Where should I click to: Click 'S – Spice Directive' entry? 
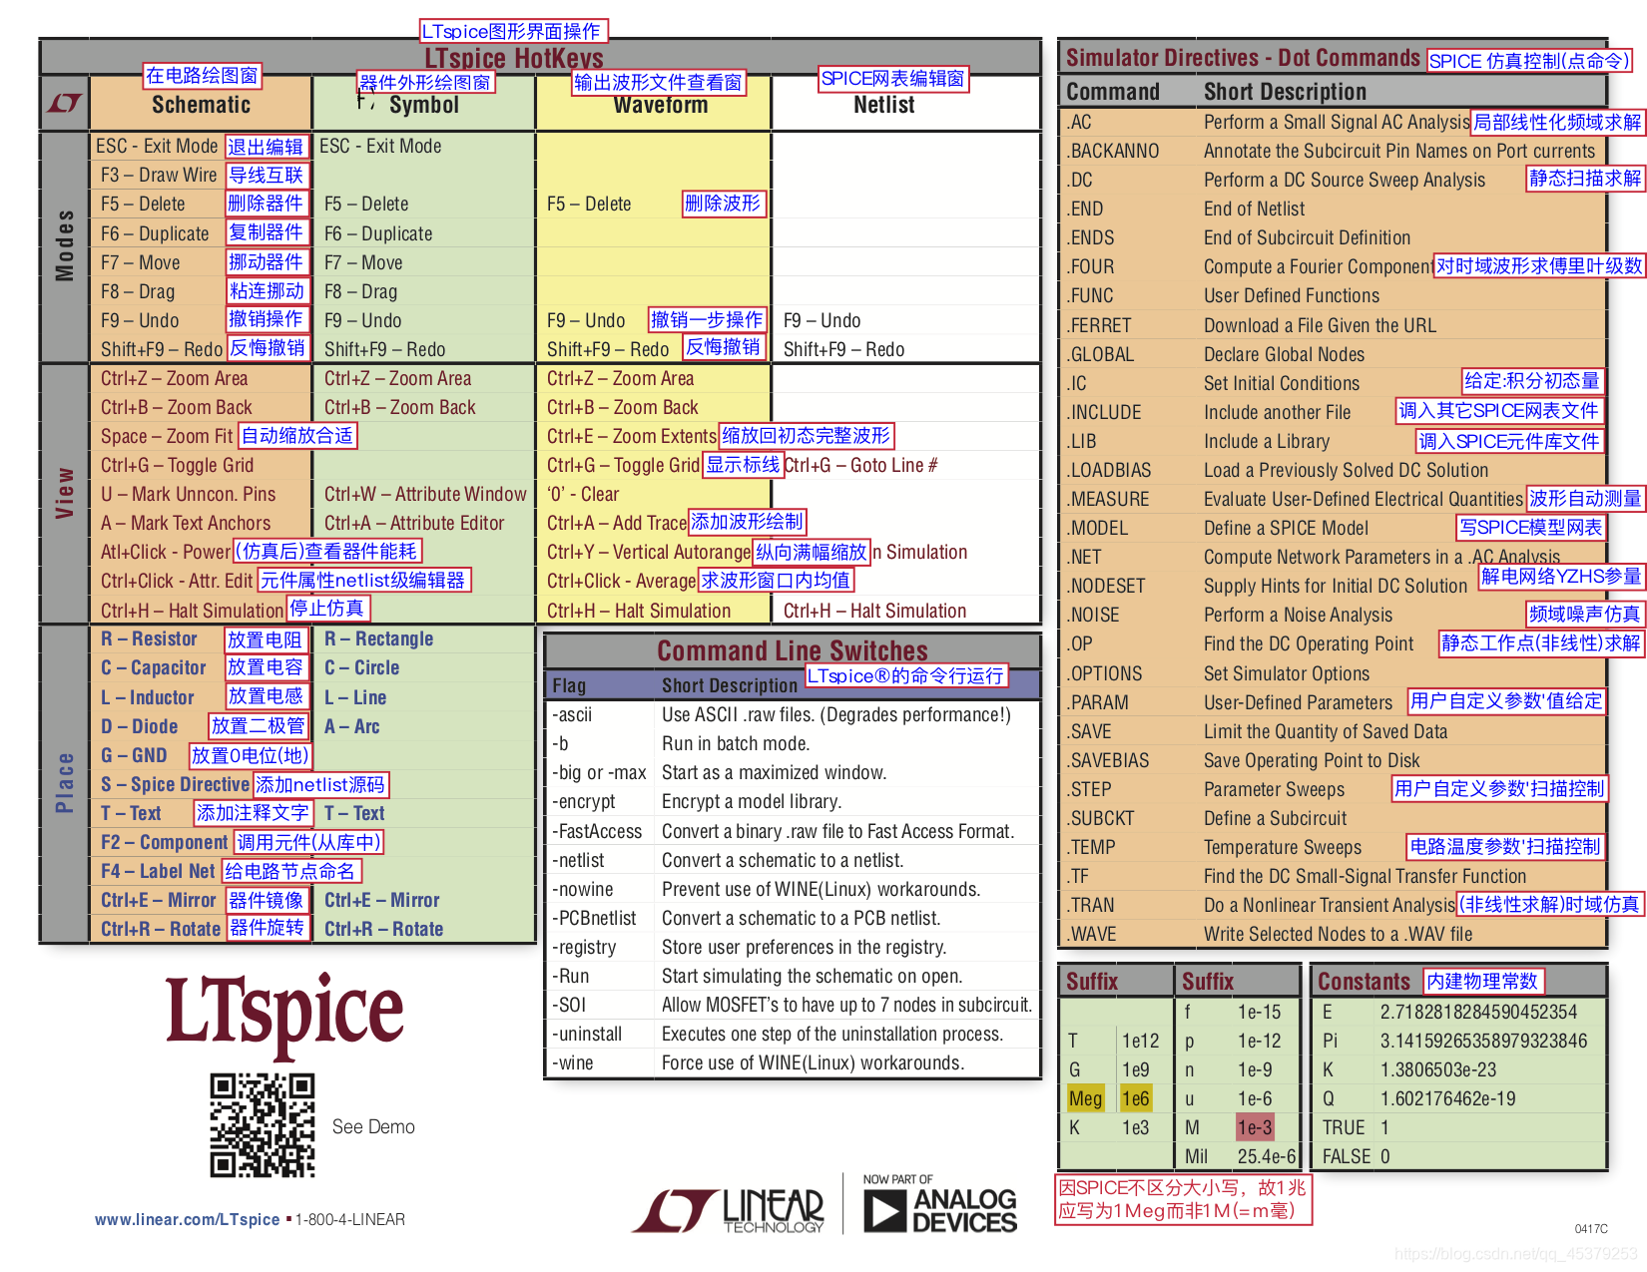(175, 784)
